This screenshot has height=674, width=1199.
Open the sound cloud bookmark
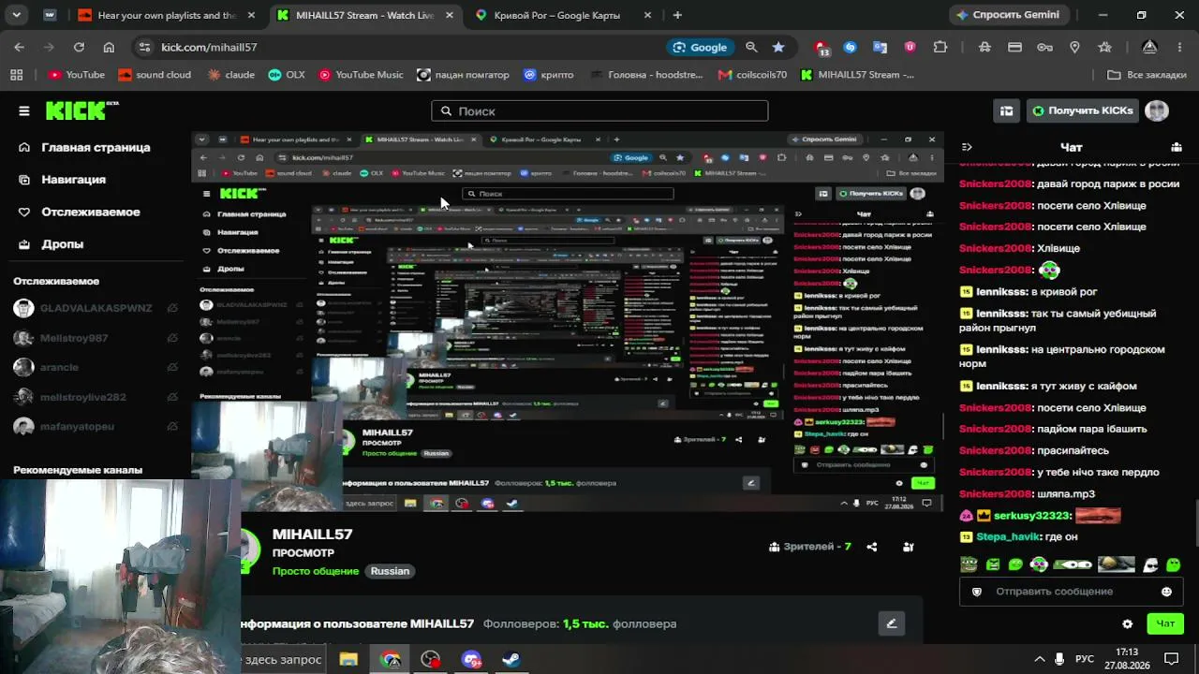click(155, 75)
